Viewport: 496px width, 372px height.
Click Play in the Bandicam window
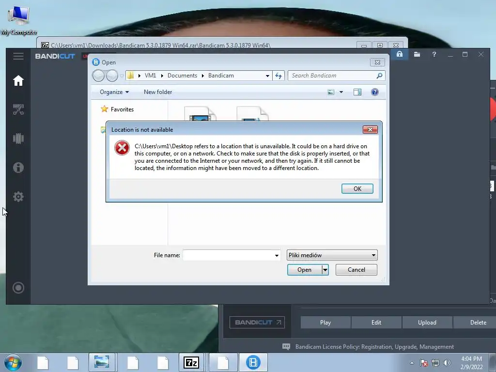(x=325, y=322)
